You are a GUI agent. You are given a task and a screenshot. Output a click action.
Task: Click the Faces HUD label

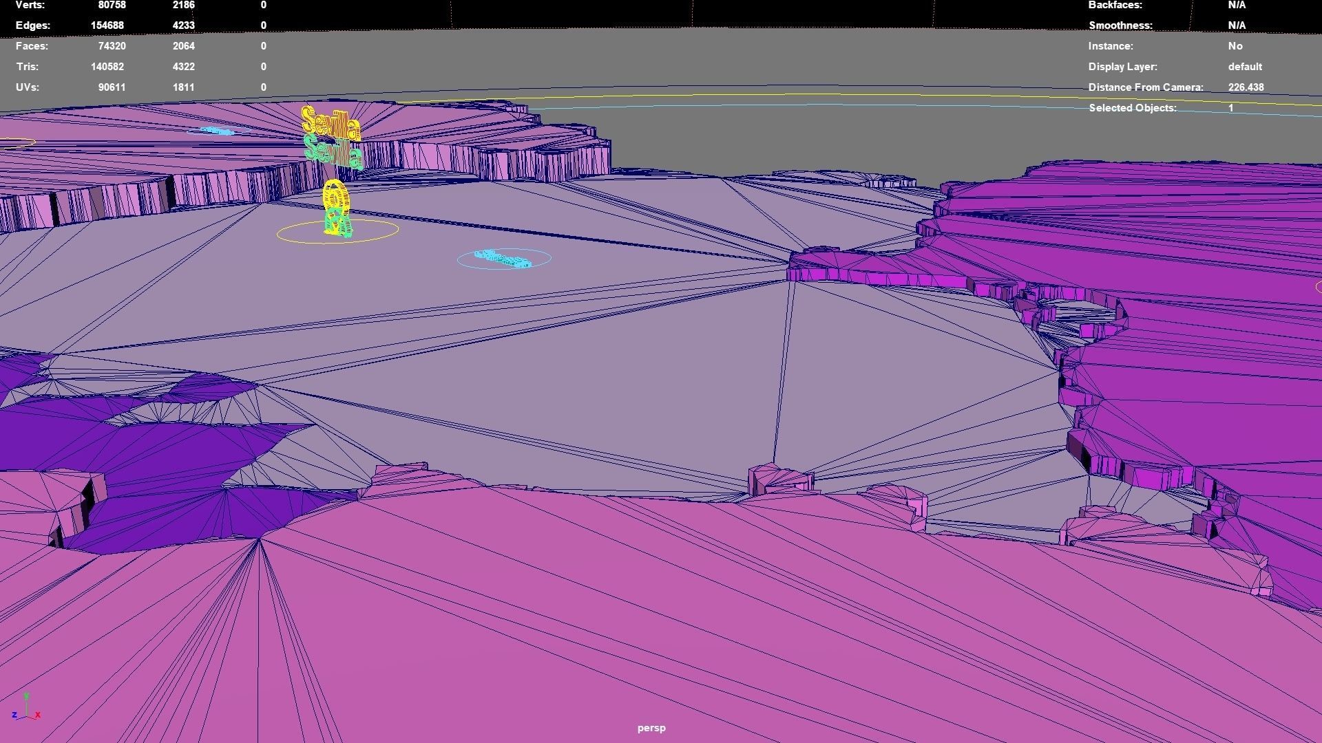32,46
